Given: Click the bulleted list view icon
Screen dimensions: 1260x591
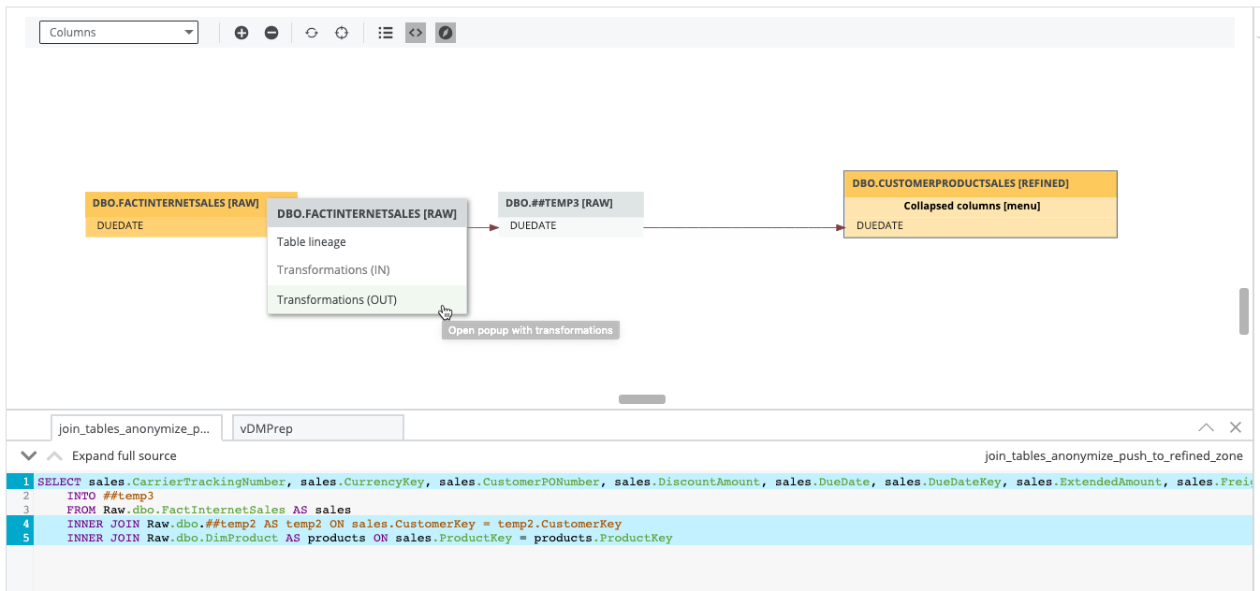Looking at the screenshot, I should pos(385,33).
